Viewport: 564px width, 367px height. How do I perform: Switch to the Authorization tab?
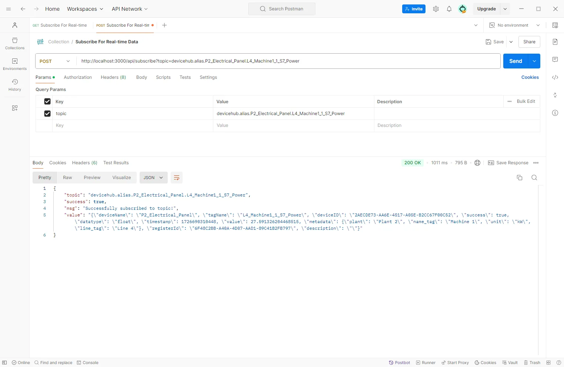tap(78, 77)
